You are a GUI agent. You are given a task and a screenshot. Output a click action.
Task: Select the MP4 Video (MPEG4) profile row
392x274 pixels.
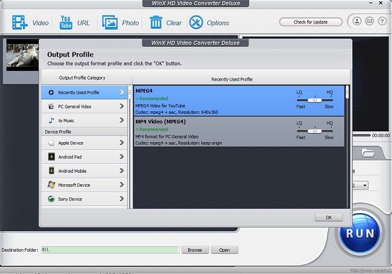(239, 131)
